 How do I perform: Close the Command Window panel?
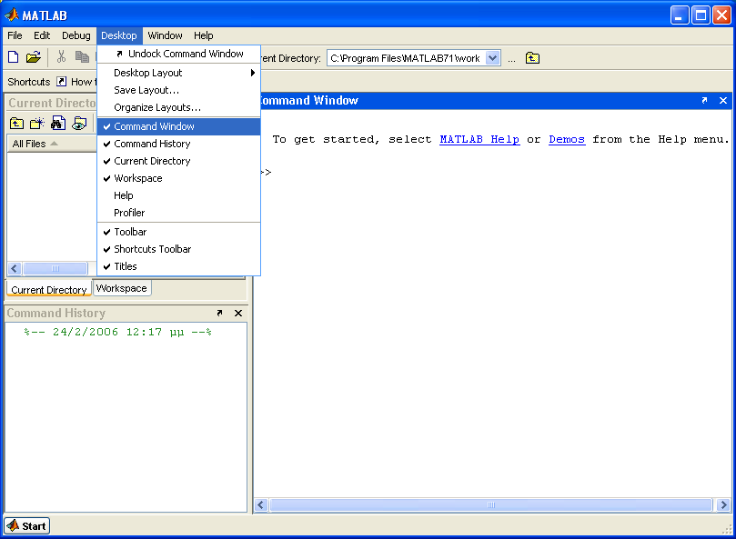pos(723,100)
